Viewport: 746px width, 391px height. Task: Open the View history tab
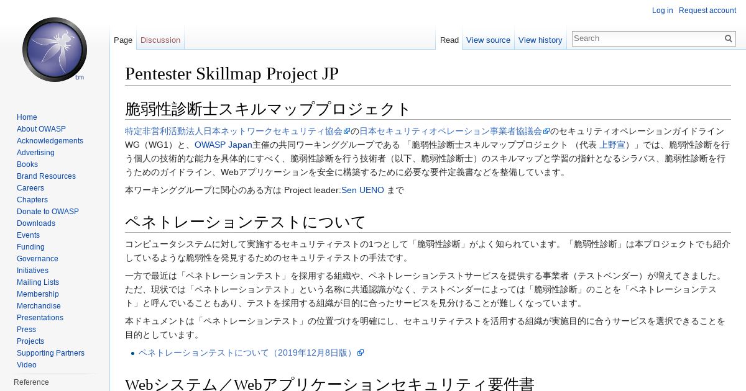click(x=540, y=40)
